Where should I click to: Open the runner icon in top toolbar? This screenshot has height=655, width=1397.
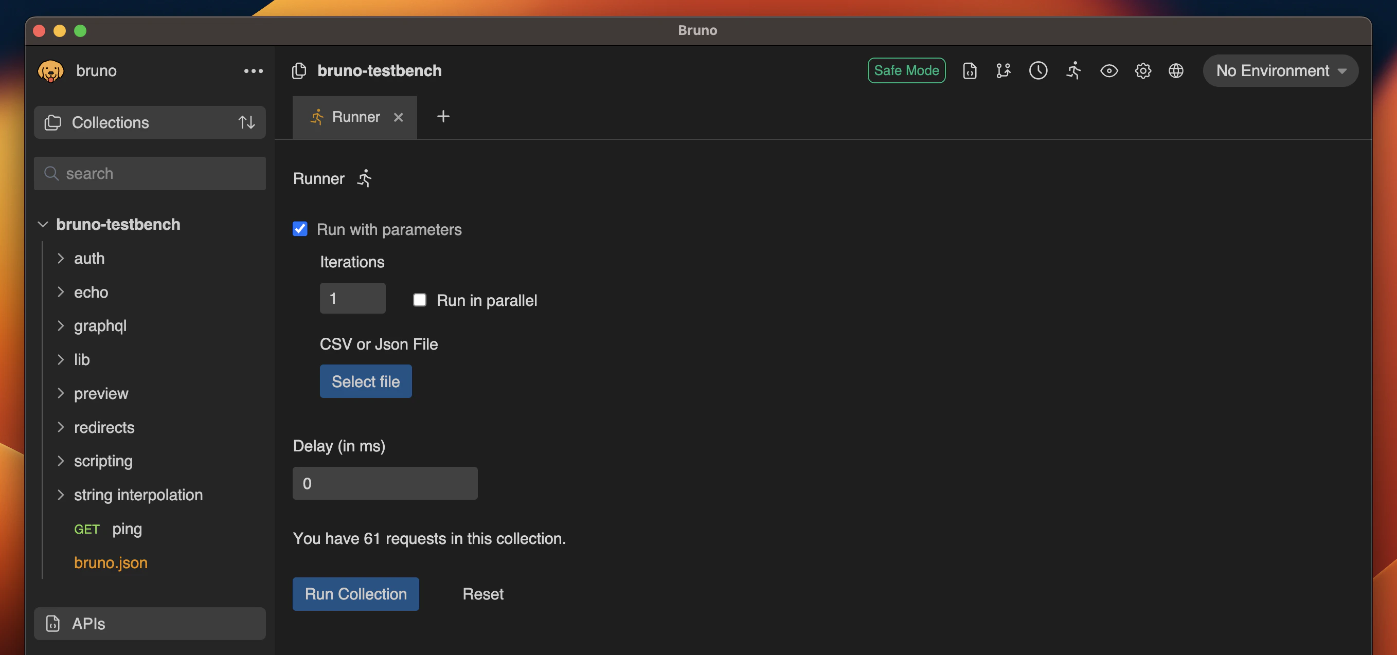tap(1073, 70)
